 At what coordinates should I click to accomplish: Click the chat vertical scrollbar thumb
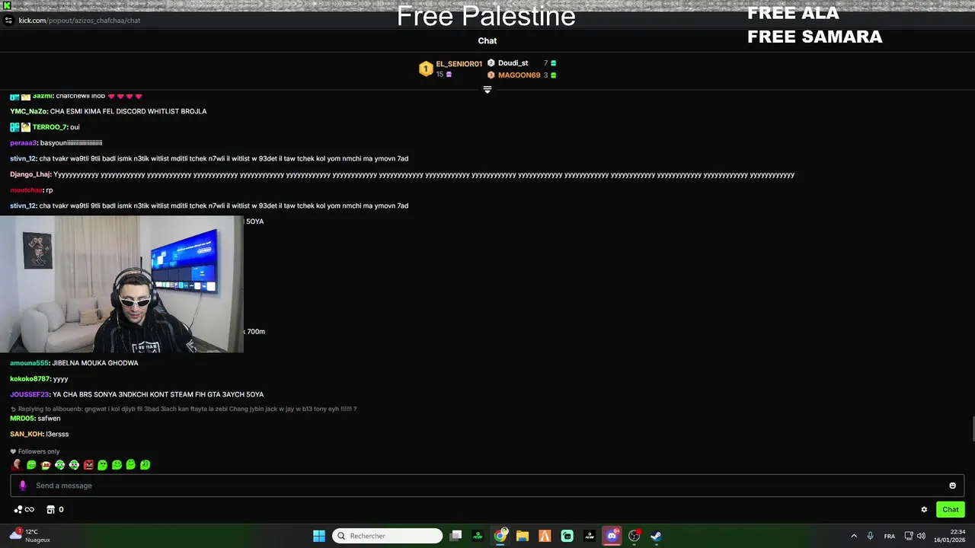click(972, 429)
